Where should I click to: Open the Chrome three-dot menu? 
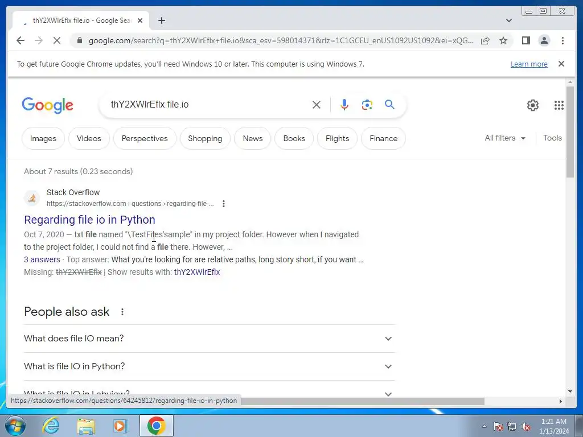click(563, 40)
